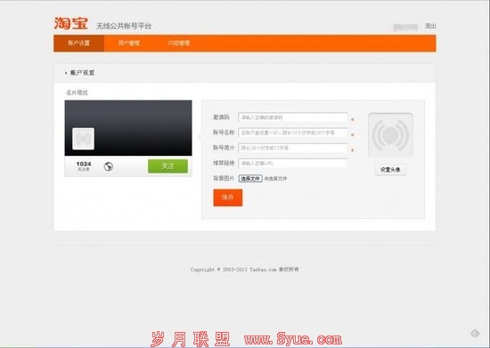Click the 选择文件 file chooser button
This screenshot has height=348, width=490.
point(250,179)
